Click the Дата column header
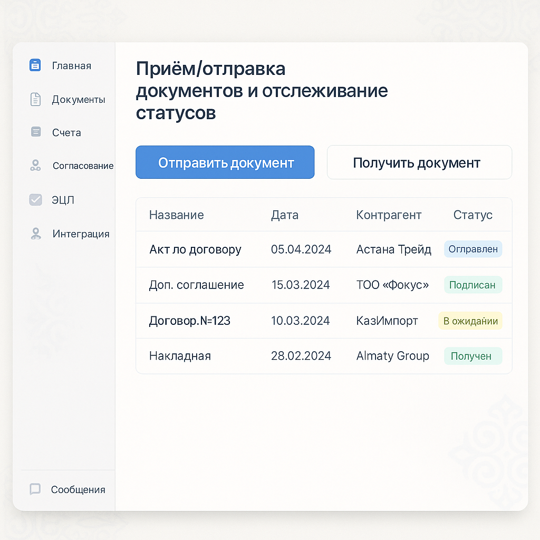Image resolution: width=540 pixels, height=540 pixels. click(x=285, y=215)
